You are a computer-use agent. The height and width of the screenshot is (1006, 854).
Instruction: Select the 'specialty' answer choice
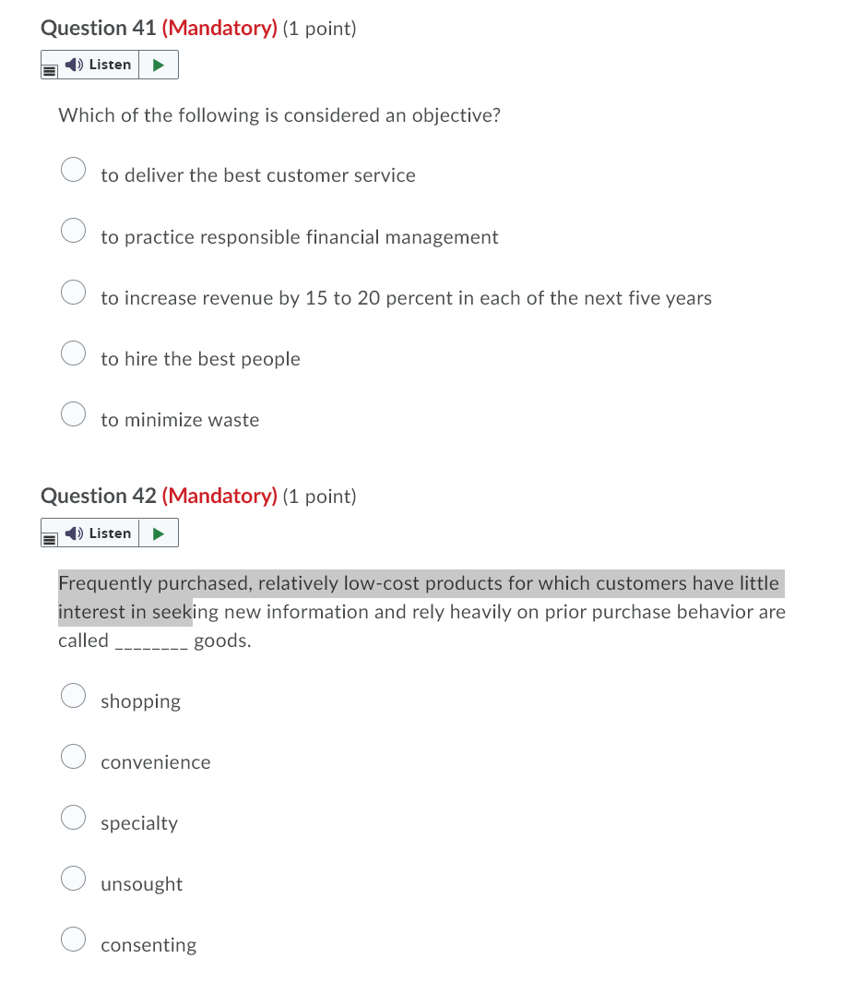coord(73,817)
